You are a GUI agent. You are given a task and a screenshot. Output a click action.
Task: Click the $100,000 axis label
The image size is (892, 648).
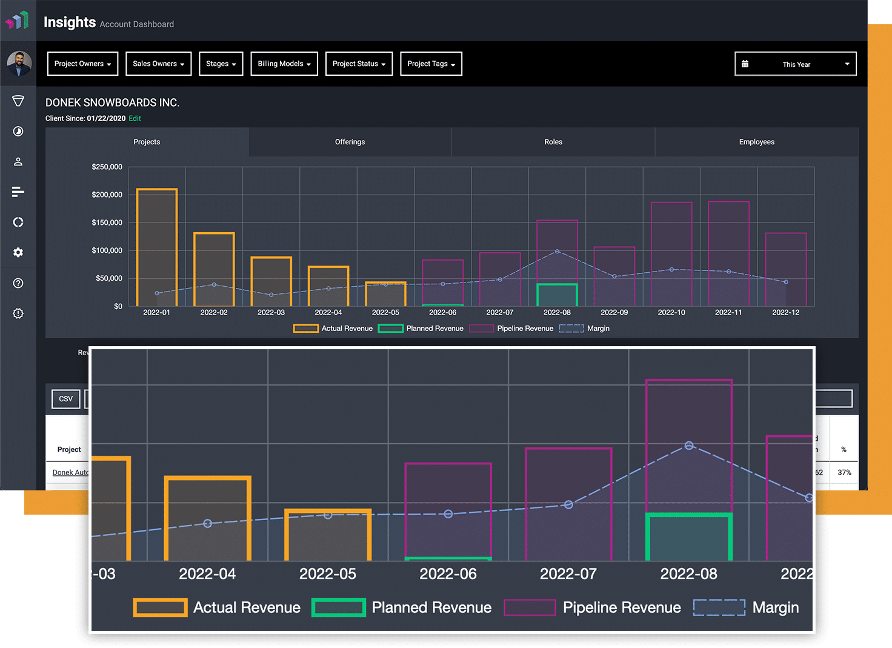tap(107, 250)
